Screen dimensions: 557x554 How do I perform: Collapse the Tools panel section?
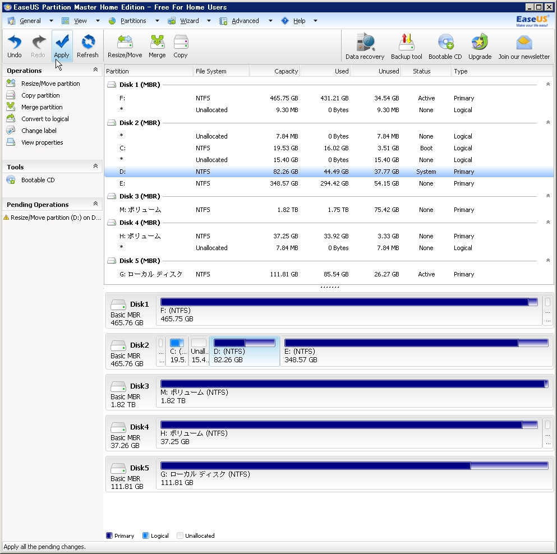tap(95, 167)
